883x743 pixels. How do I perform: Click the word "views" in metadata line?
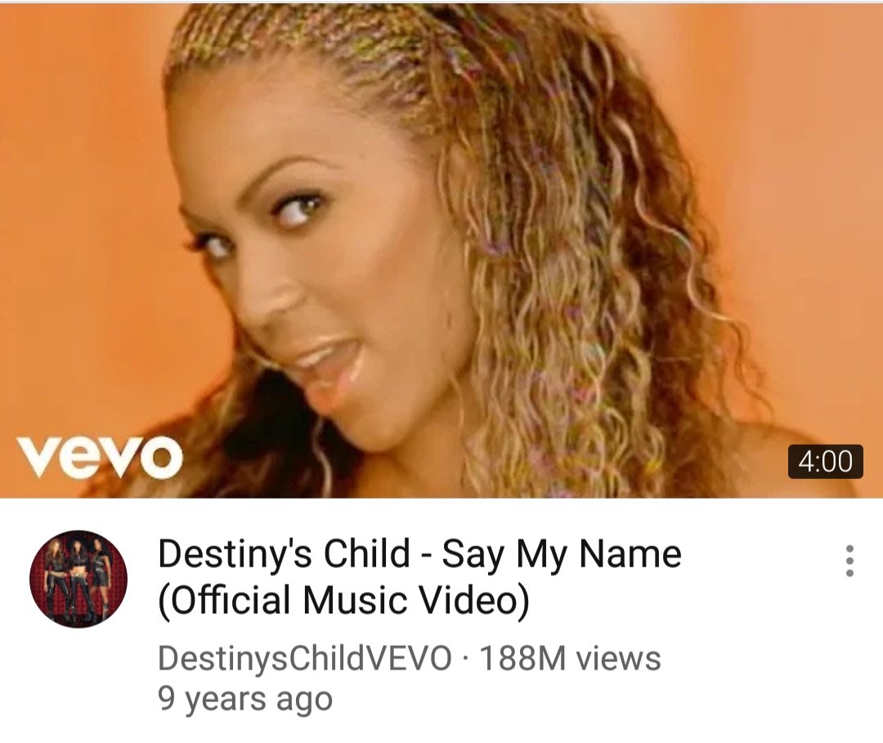[x=618, y=658]
